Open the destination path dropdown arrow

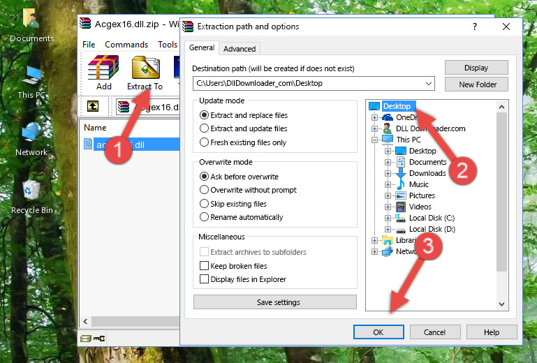pyautogui.click(x=429, y=83)
